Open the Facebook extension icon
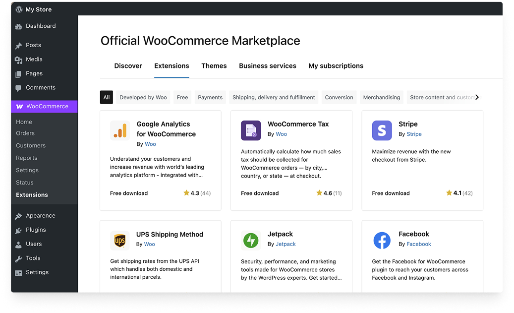The width and height of the screenshot is (514, 313). click(382, 241)
